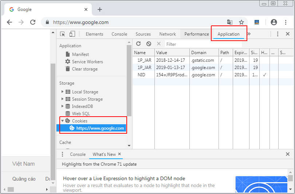Select Web SQL storage item
This screenshot has height=194, width=295.
tap(81, 113)
